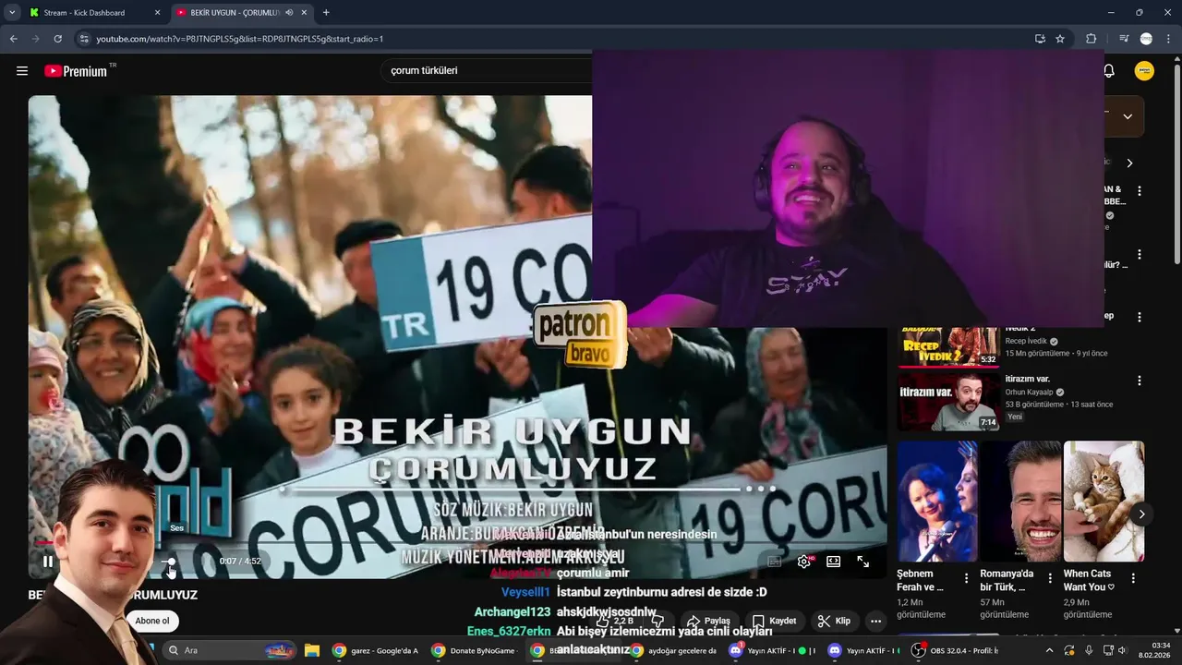This screenshot has height=665, width=1182.
Task: Open Chrome three-dot menu
Action: tap(1168, 39)
